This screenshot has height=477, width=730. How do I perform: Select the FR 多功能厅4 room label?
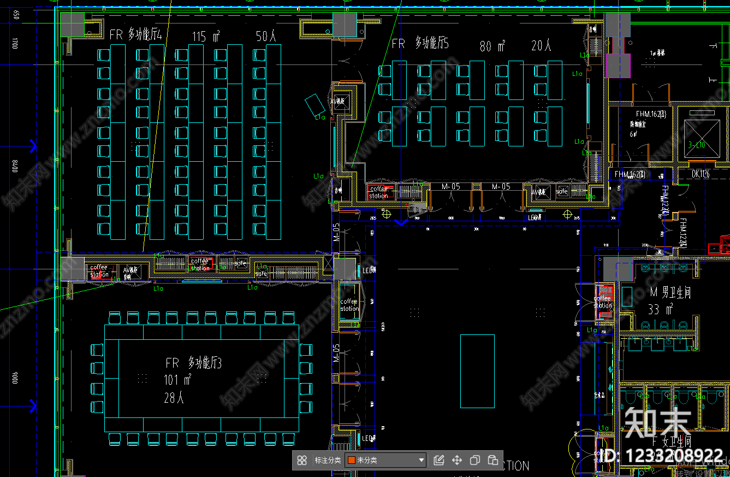coord(136,35)
